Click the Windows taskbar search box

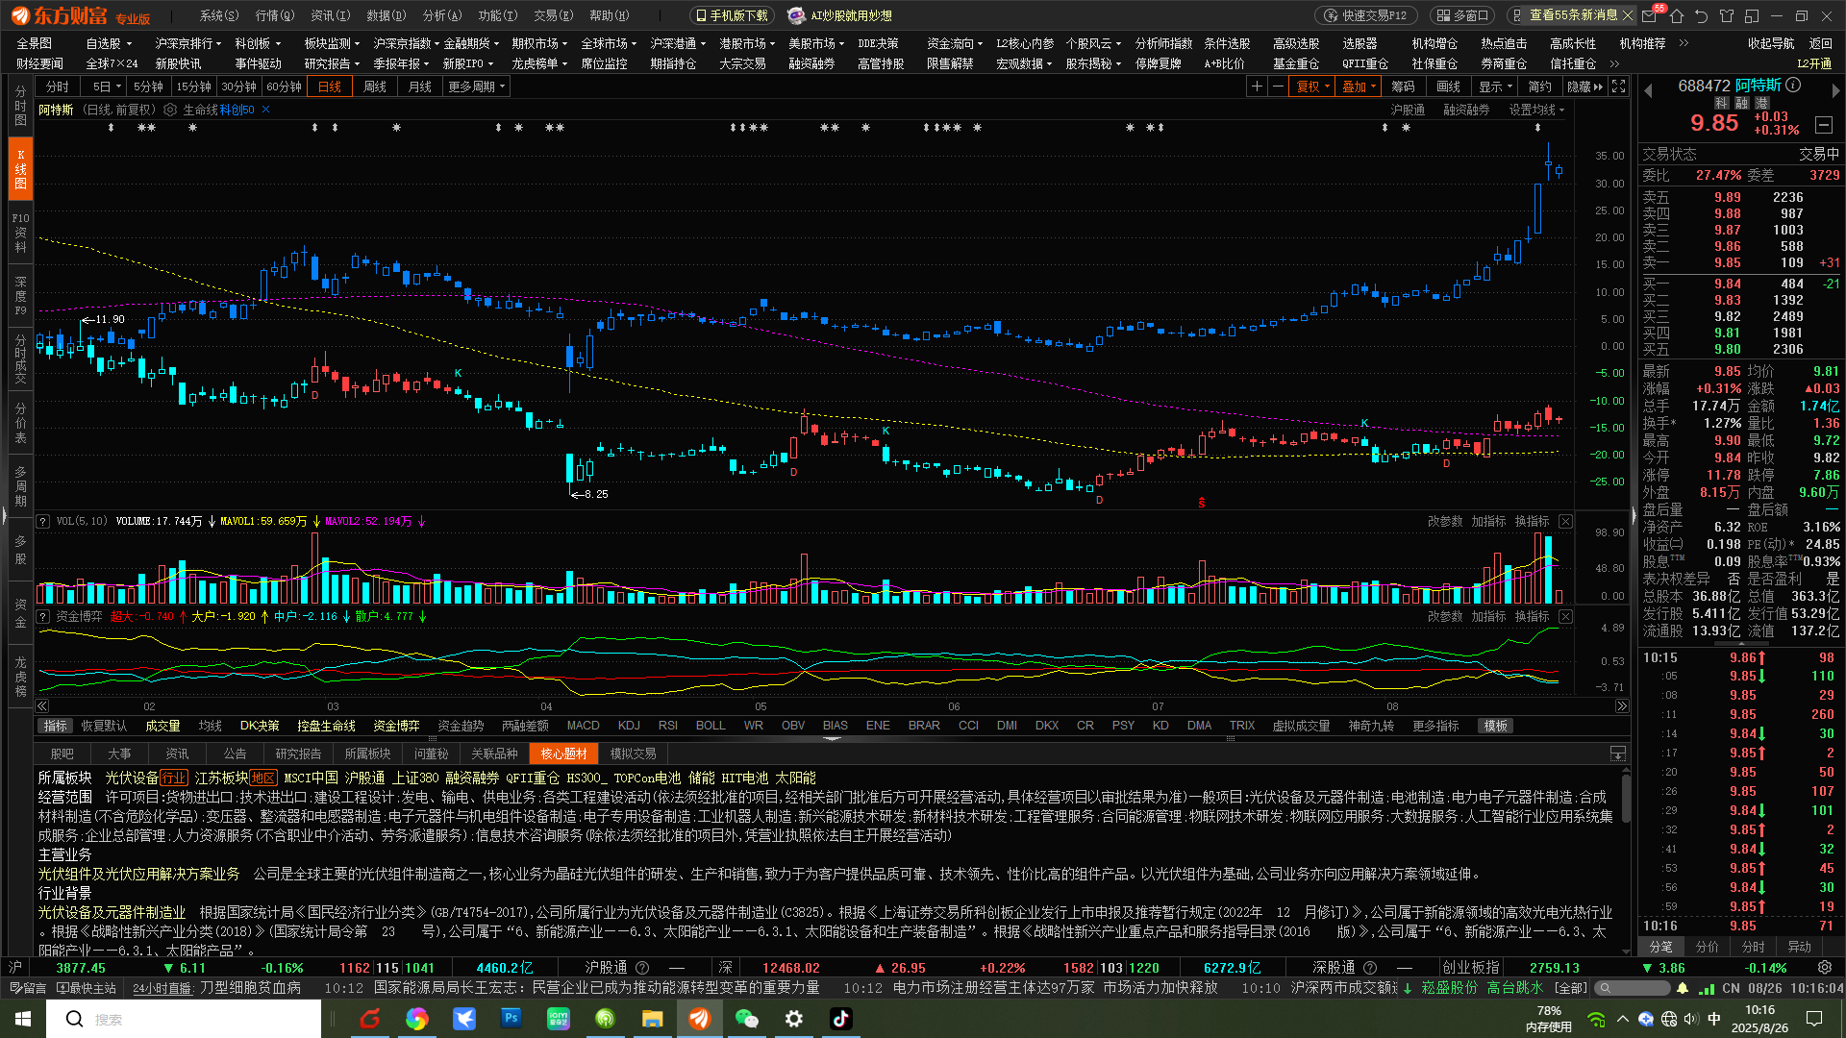point(186,1019)
